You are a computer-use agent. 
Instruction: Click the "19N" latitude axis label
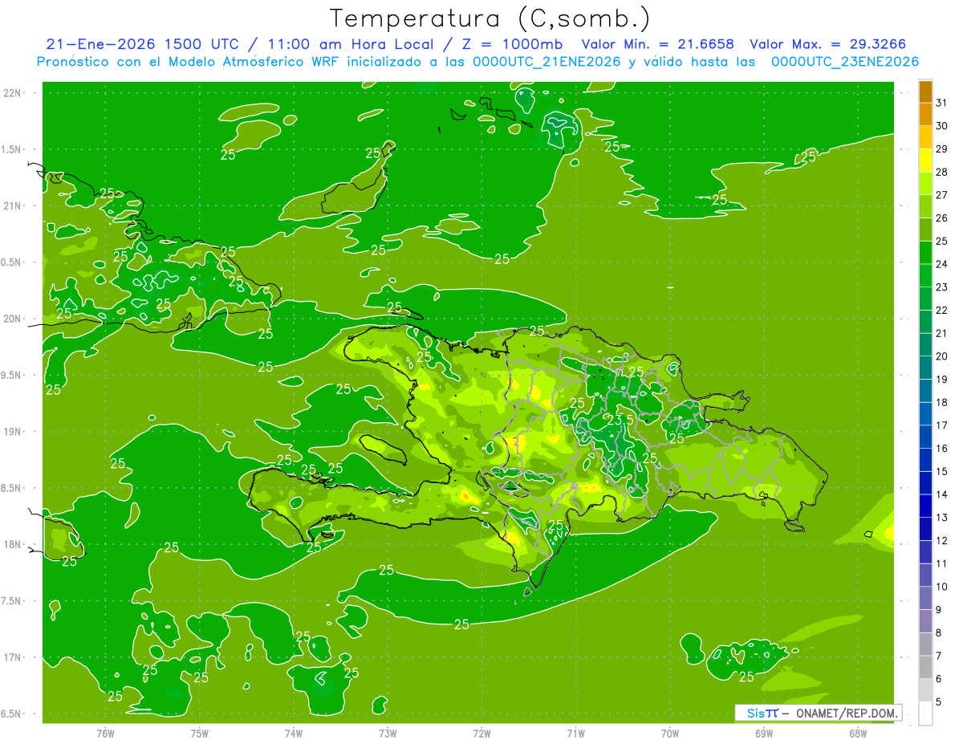coord(13,432)
